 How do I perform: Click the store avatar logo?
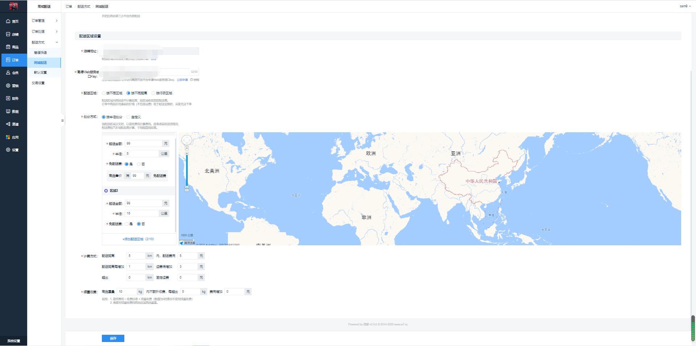click(13, 6)
